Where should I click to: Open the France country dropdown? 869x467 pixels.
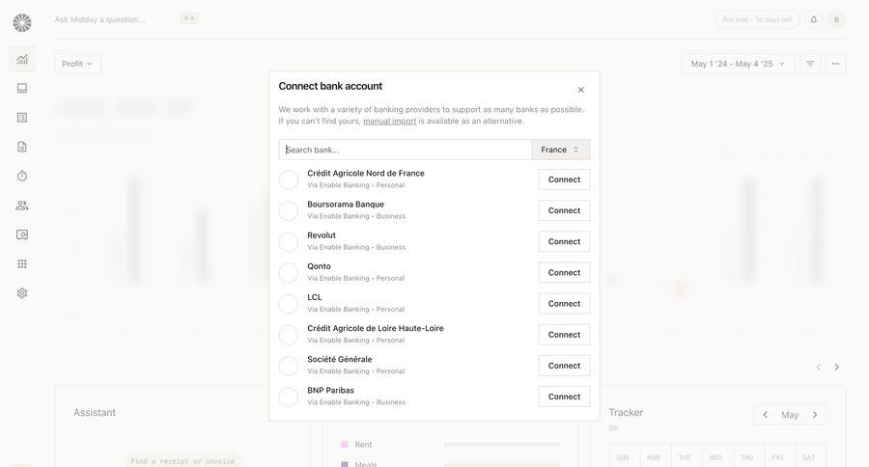click(561, 150)
